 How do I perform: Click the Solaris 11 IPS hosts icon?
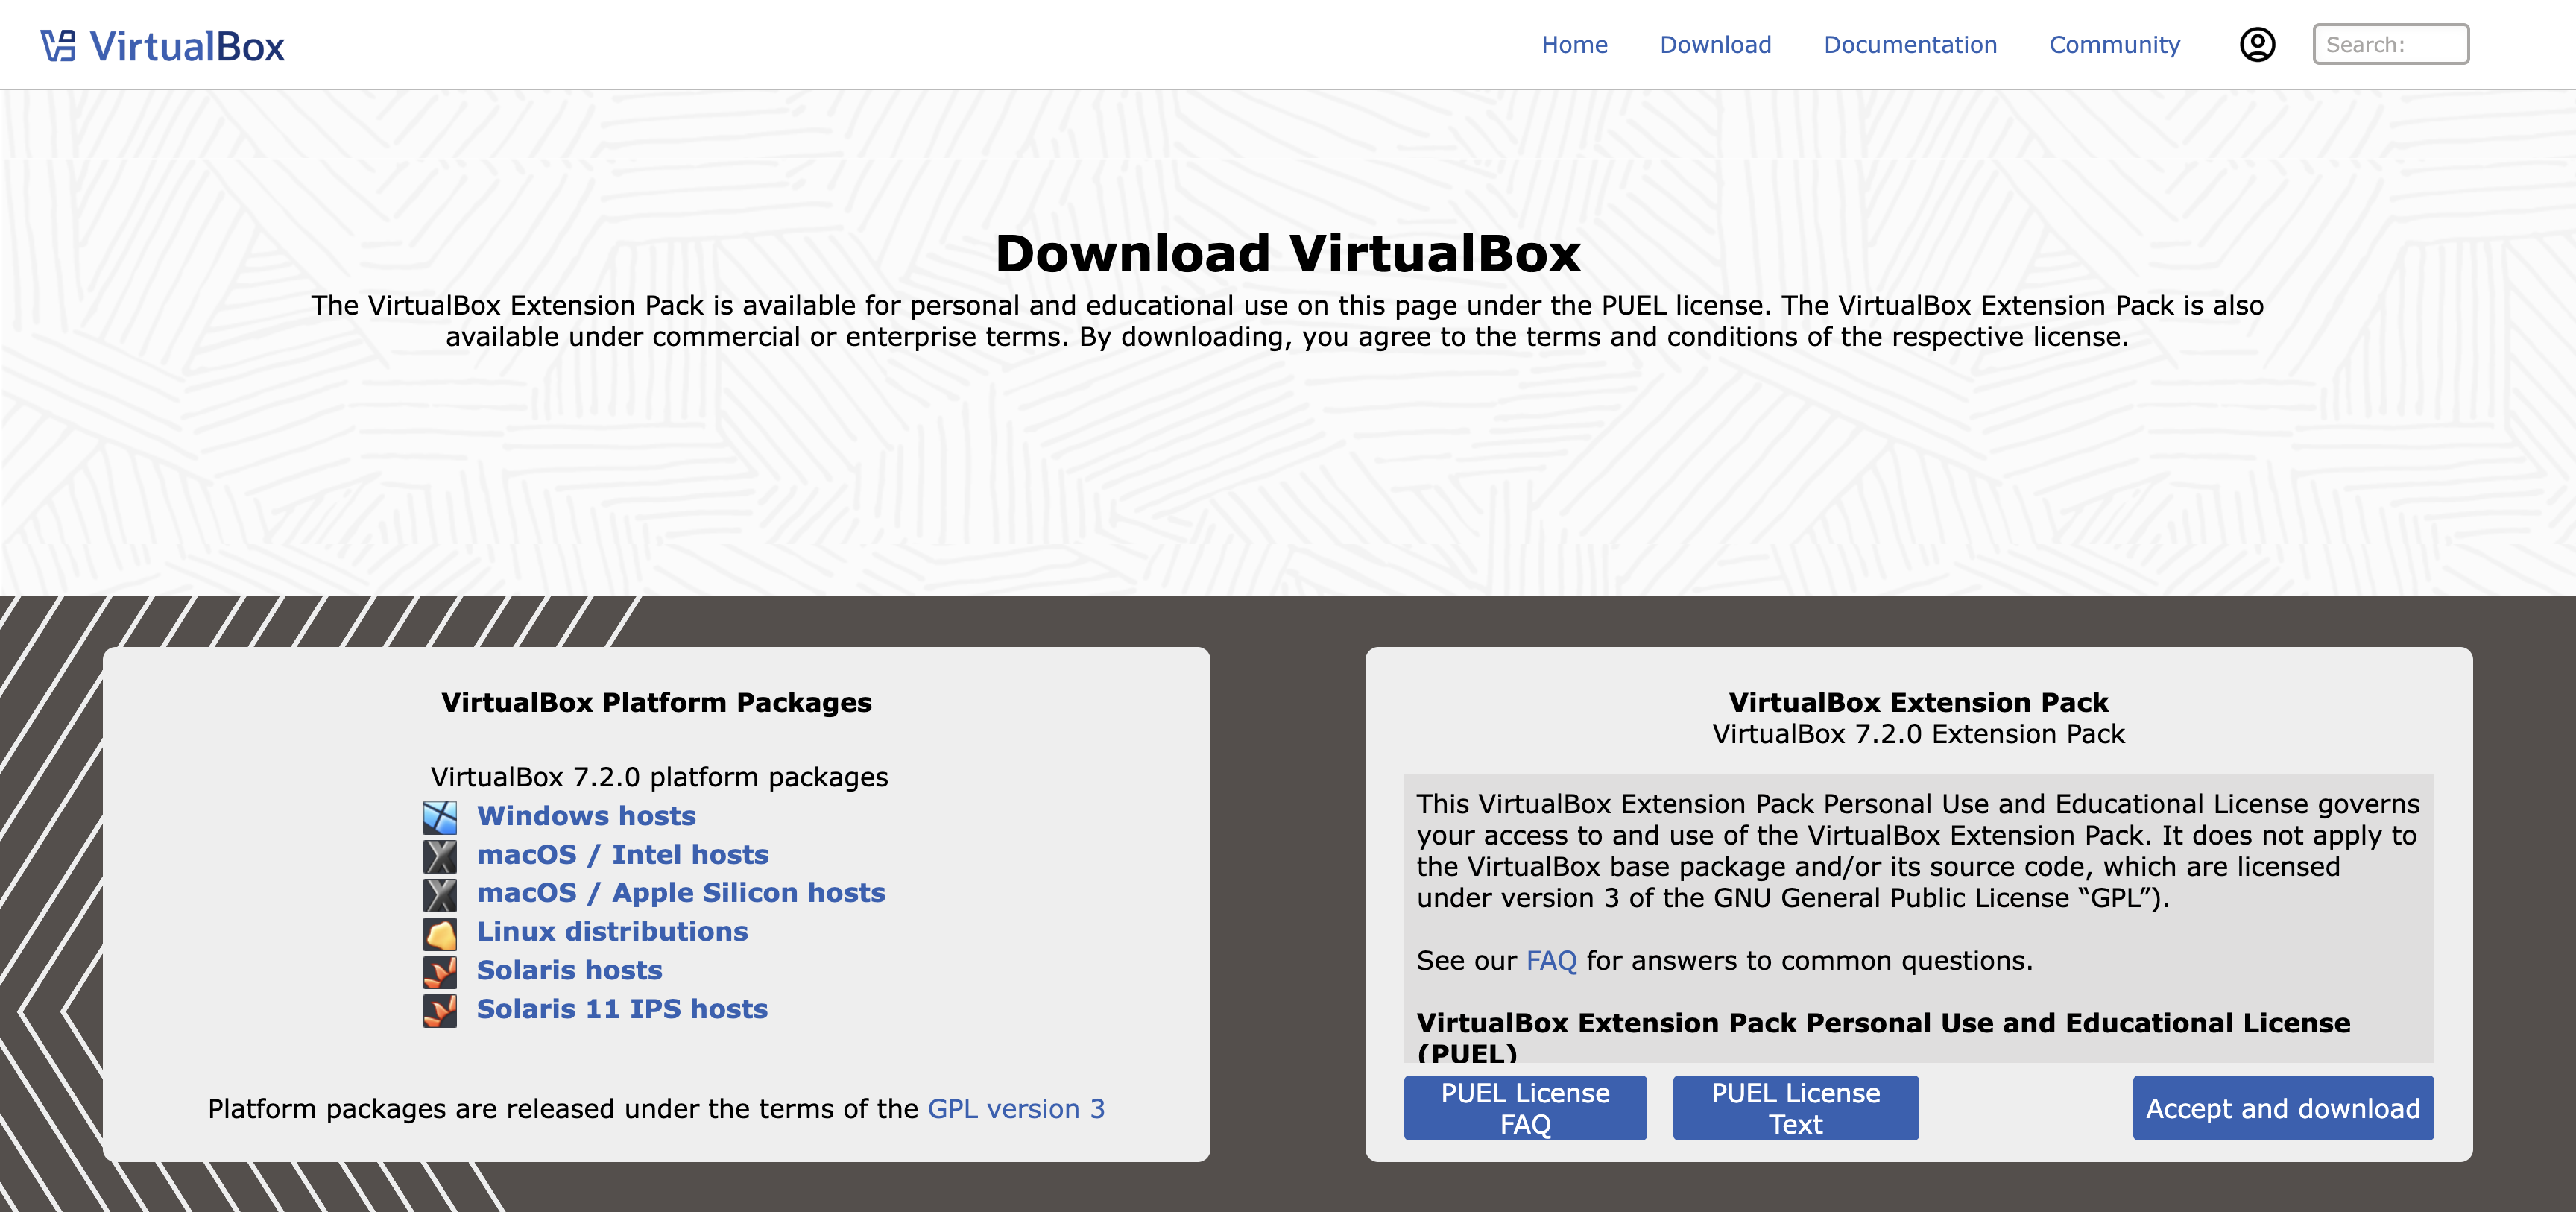pos(440,1010)
